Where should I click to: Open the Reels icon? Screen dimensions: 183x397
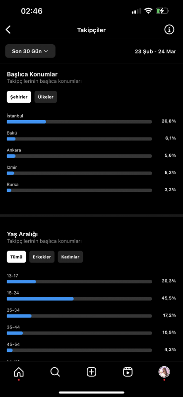128,372
